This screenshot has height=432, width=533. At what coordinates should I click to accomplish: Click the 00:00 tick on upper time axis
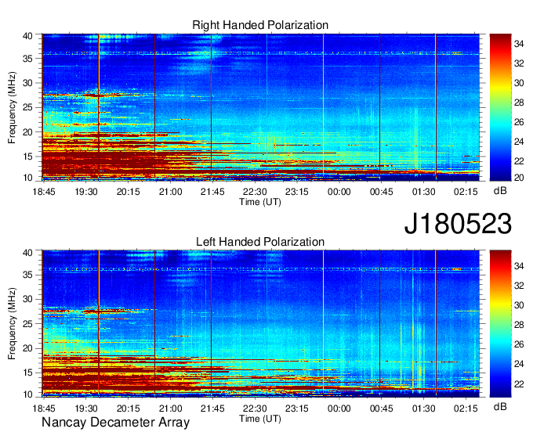point(339,192)
